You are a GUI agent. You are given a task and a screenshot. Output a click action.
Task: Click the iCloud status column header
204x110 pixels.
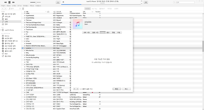pos(48,12)
